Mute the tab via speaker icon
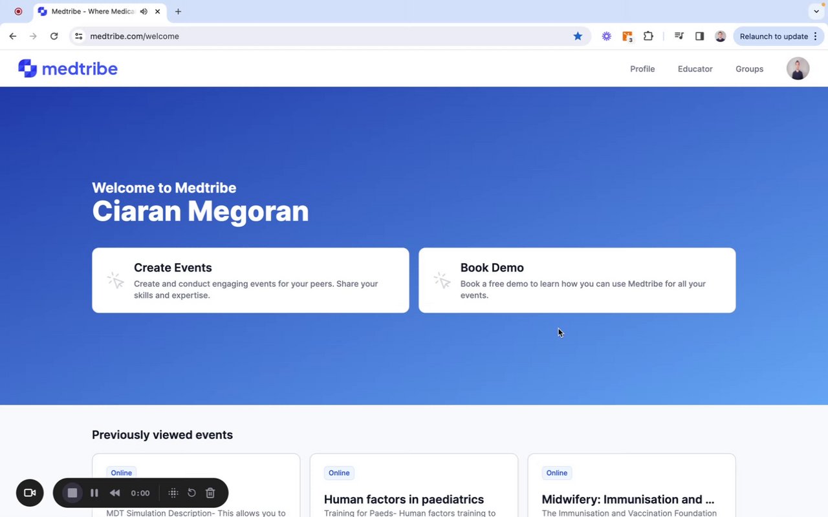 click(144, 12)
